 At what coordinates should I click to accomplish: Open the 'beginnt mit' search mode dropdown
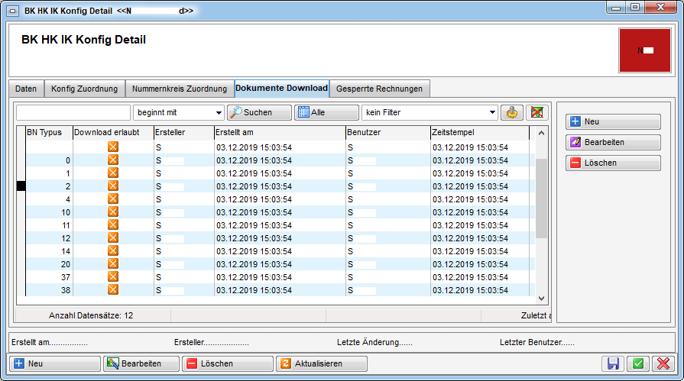[178, 112]
